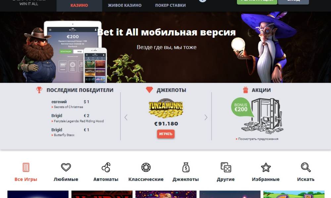Click the BONUS €200 safe promotion image
331x198 pixels.
[257, 116]
